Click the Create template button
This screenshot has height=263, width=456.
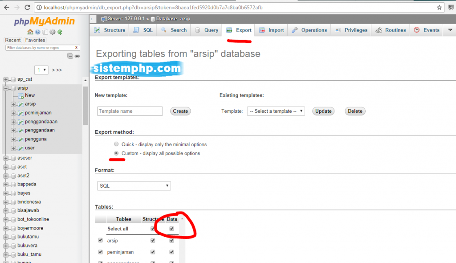pos(180,111)
